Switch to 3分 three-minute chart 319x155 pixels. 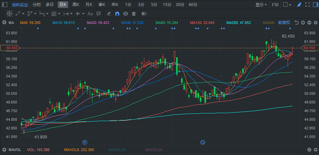point(141,5)
